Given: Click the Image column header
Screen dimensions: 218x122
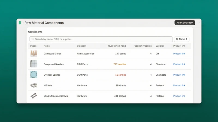Looking at the screenshot, I should pyautogui.click(x=33, y=46).
